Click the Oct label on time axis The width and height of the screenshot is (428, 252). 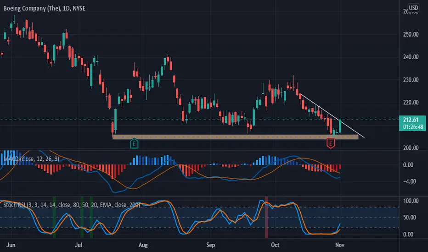[275, 245]
